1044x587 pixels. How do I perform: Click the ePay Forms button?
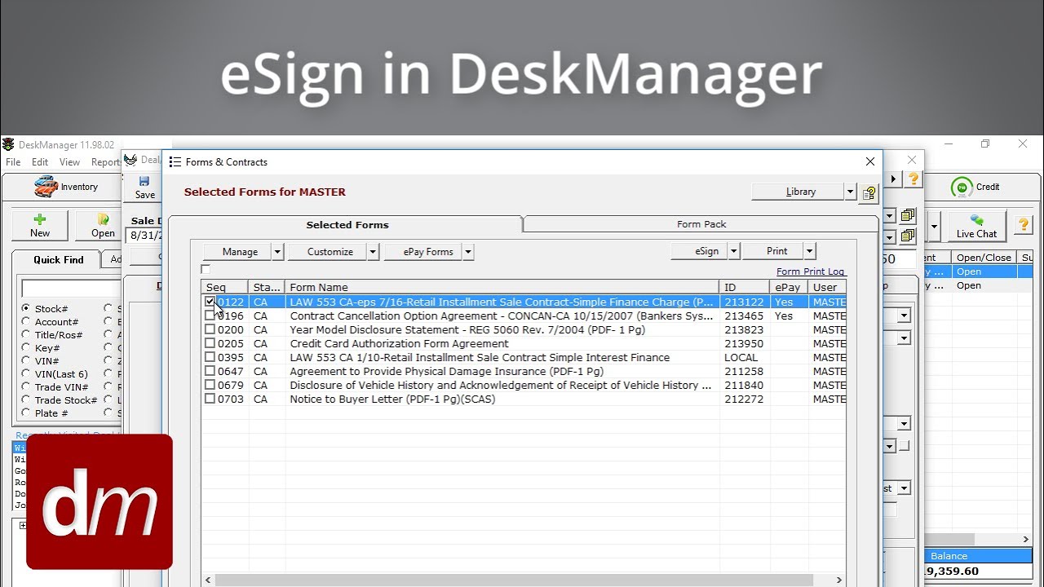tap(424, 252)
